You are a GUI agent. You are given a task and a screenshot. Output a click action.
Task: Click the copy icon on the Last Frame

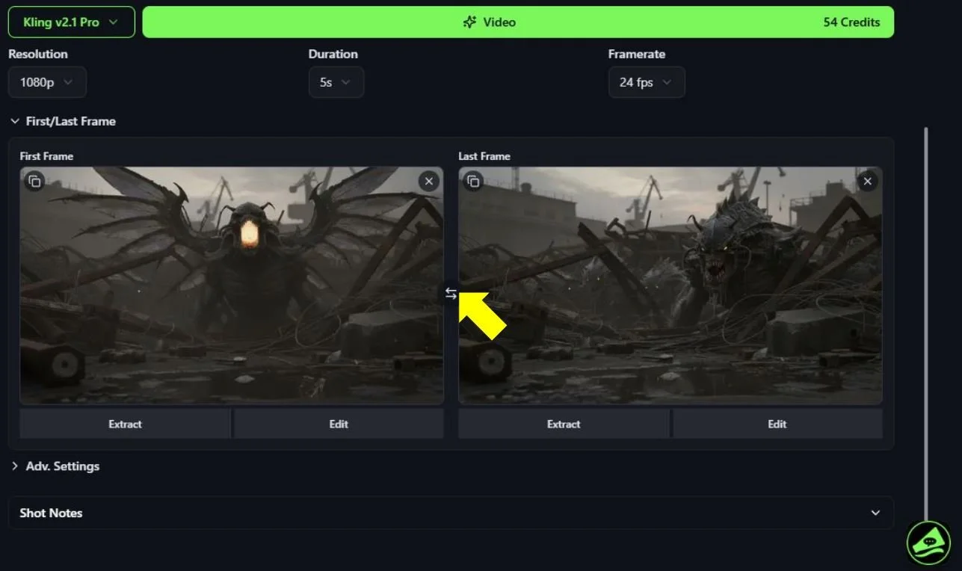tap(472, 181)
